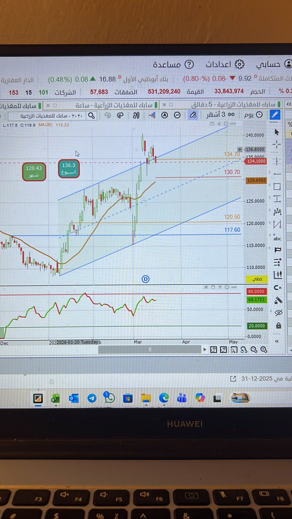292x519 pixels.
Task: Click the 68.1723 RSI value tag
Action: (256, 299)
